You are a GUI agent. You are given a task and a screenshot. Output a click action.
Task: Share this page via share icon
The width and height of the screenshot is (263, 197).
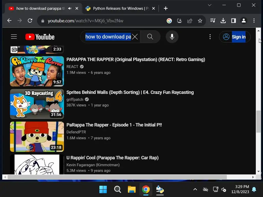pos(190,21)
